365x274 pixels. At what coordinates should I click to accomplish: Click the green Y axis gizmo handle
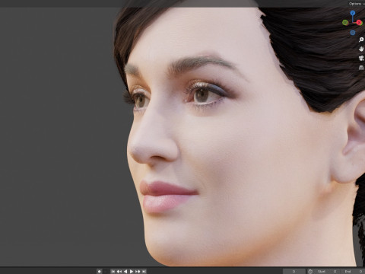point(345,23)
